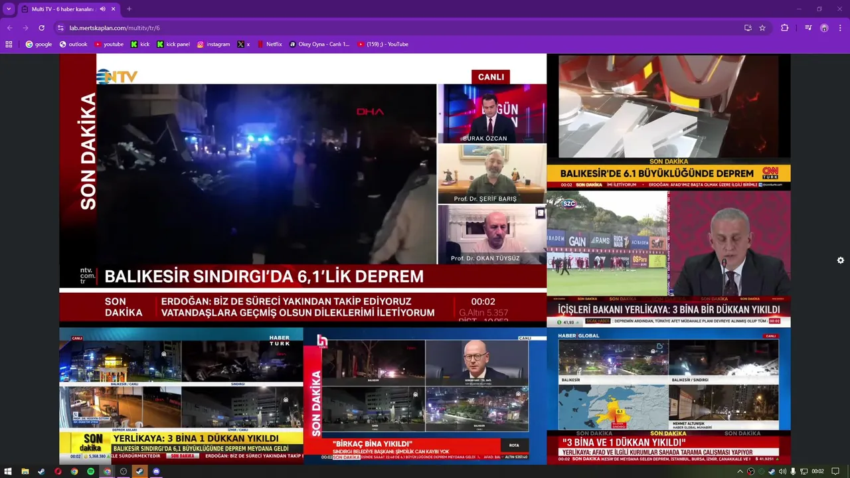Select the Haber Global stream player
The image size is (850, 478).
(x=669, y=396)
